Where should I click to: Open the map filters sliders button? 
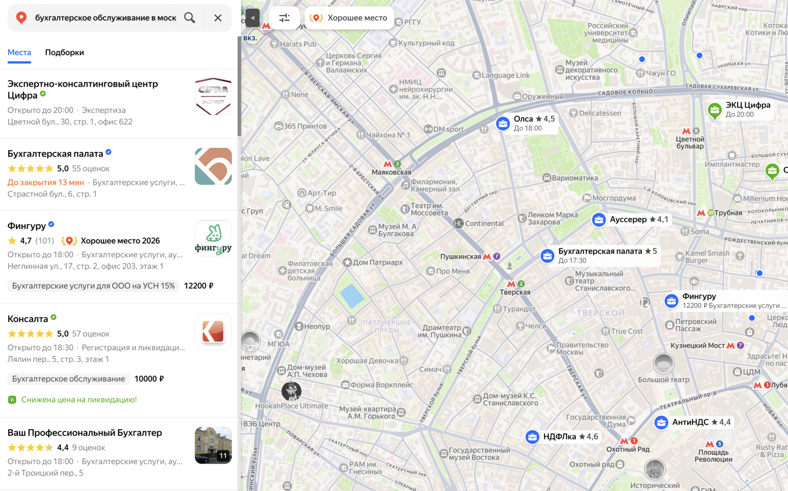pos(284,18)
